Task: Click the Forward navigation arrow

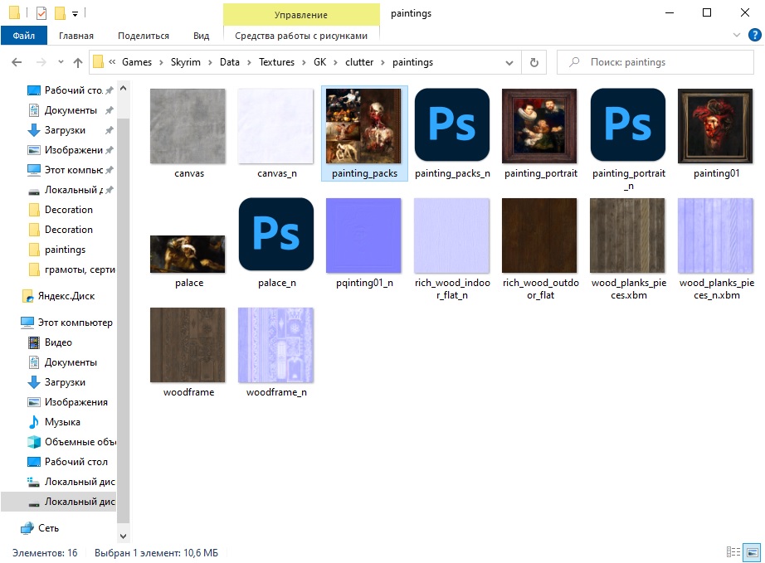Action: tap(41, 62)
